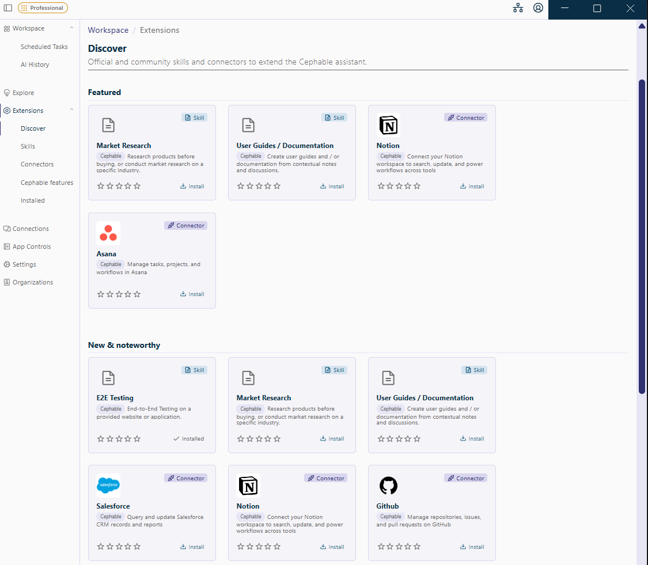
Task: Open the E2E Testing card title
Action: tap(115, 397)
